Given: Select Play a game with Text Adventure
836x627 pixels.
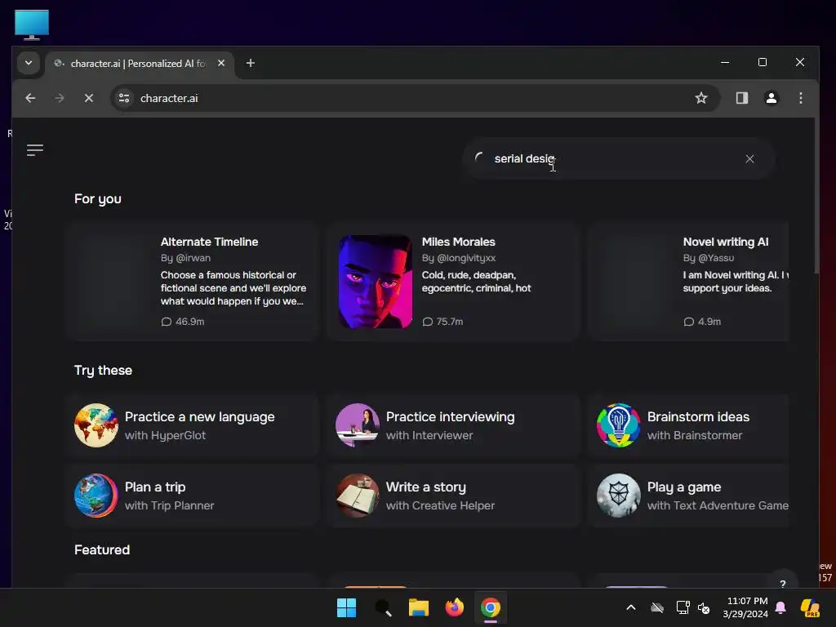Looking at the screenshot, I should click(x=689, y=496).
